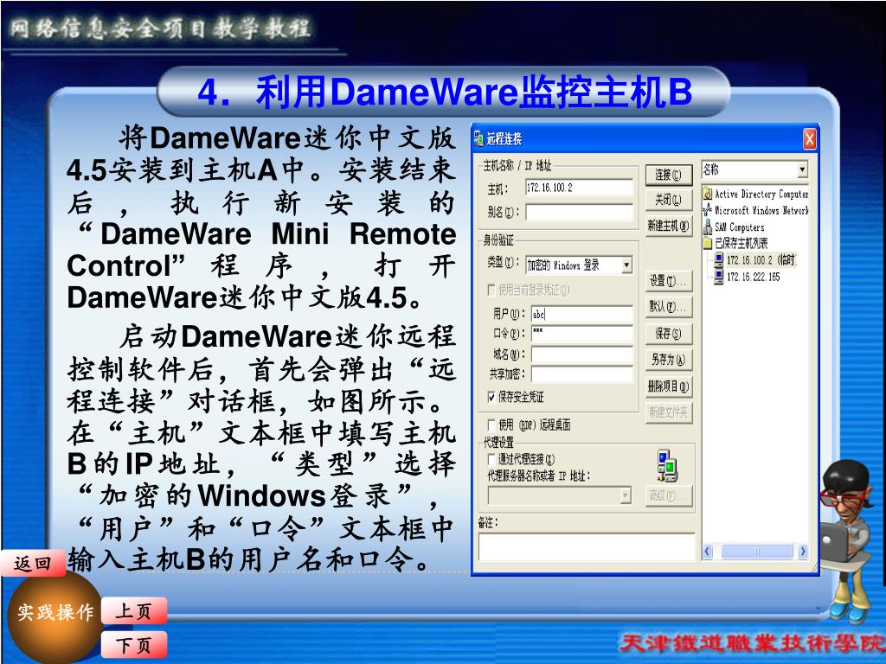886x664 pixels.
Task: Click the 新建主机 button
Action: (x=669, y=226)
